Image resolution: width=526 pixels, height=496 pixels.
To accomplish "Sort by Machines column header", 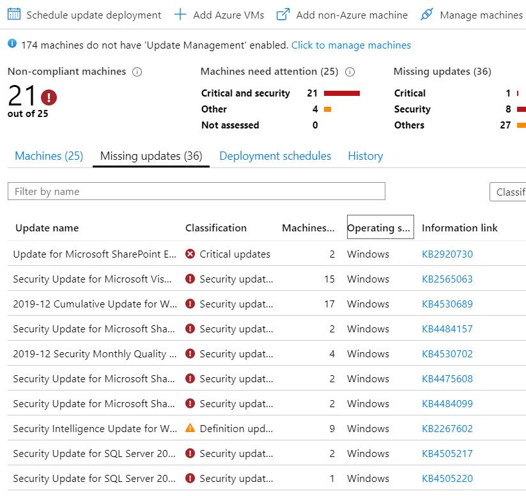I will pos(307,228).
